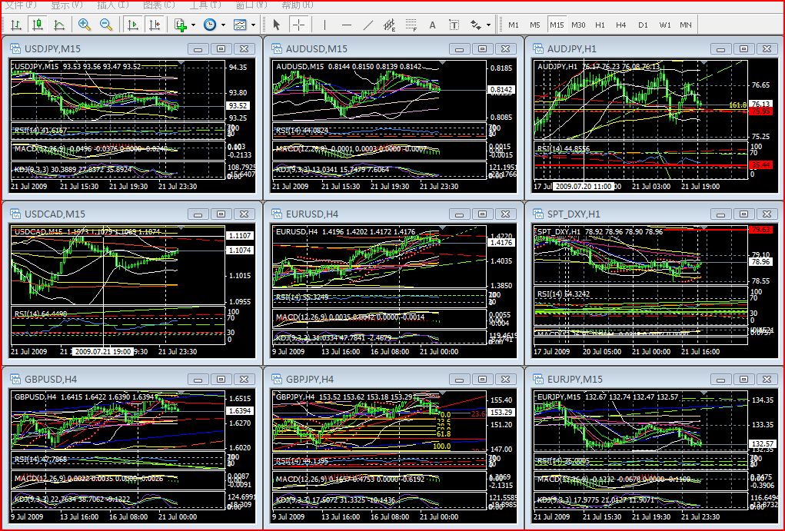Switch timeframe to M1
This screenshot has width=785, height=531.
pyautogui.click(x=514, y=25)
